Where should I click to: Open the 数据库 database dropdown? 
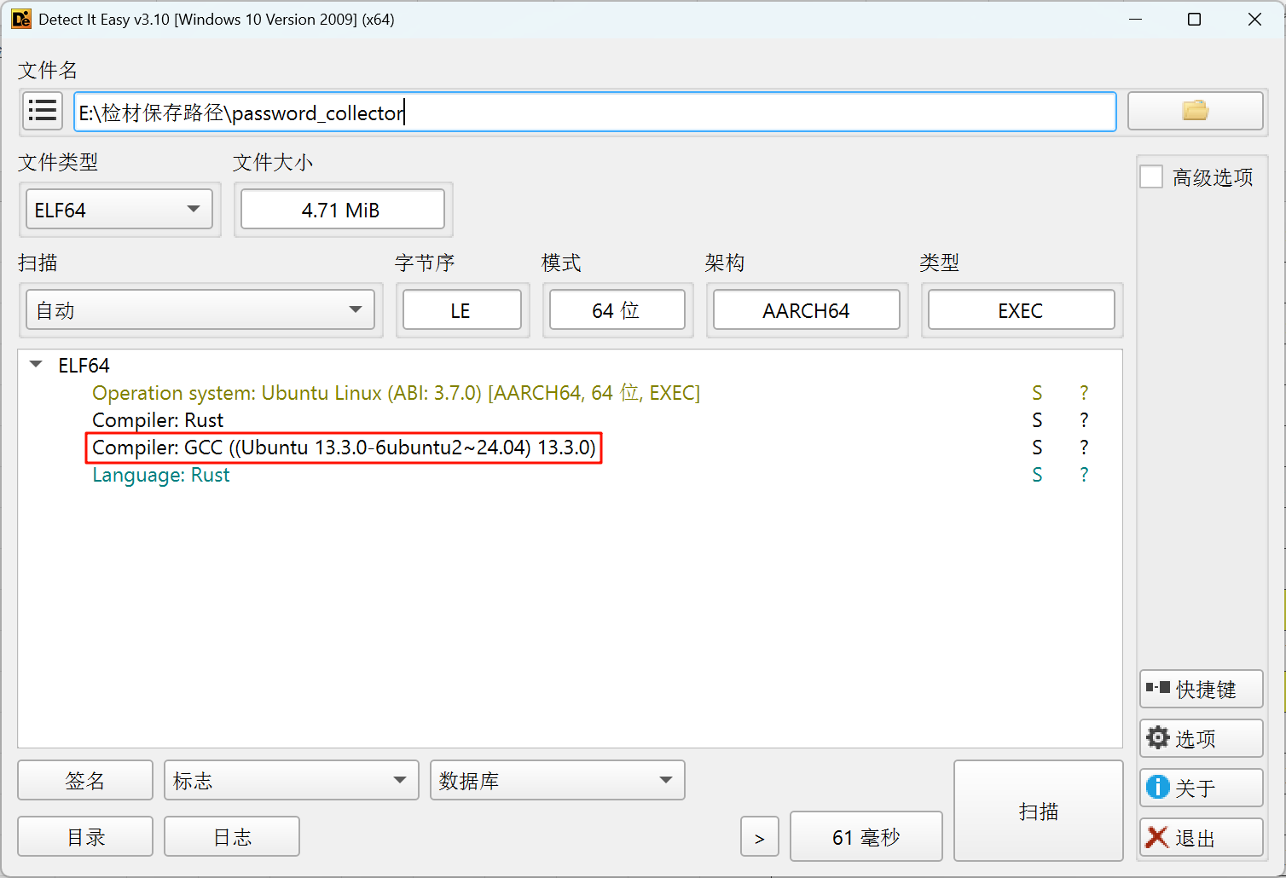click(x=558, y=780)
